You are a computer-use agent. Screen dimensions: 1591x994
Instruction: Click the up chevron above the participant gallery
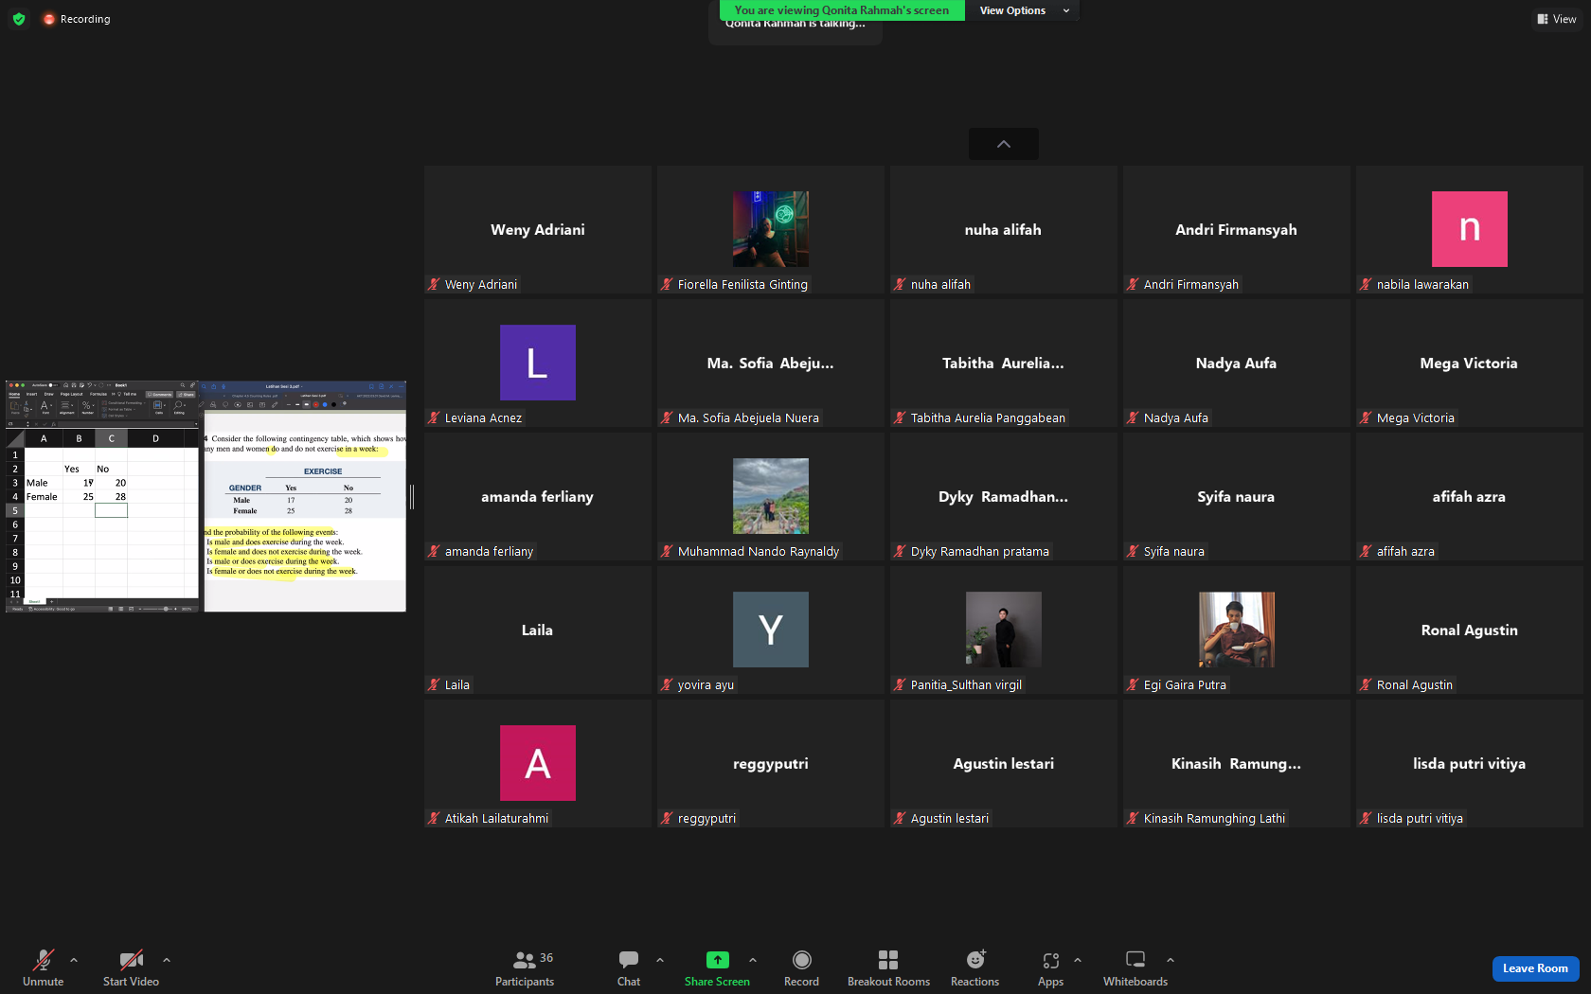1004,144
